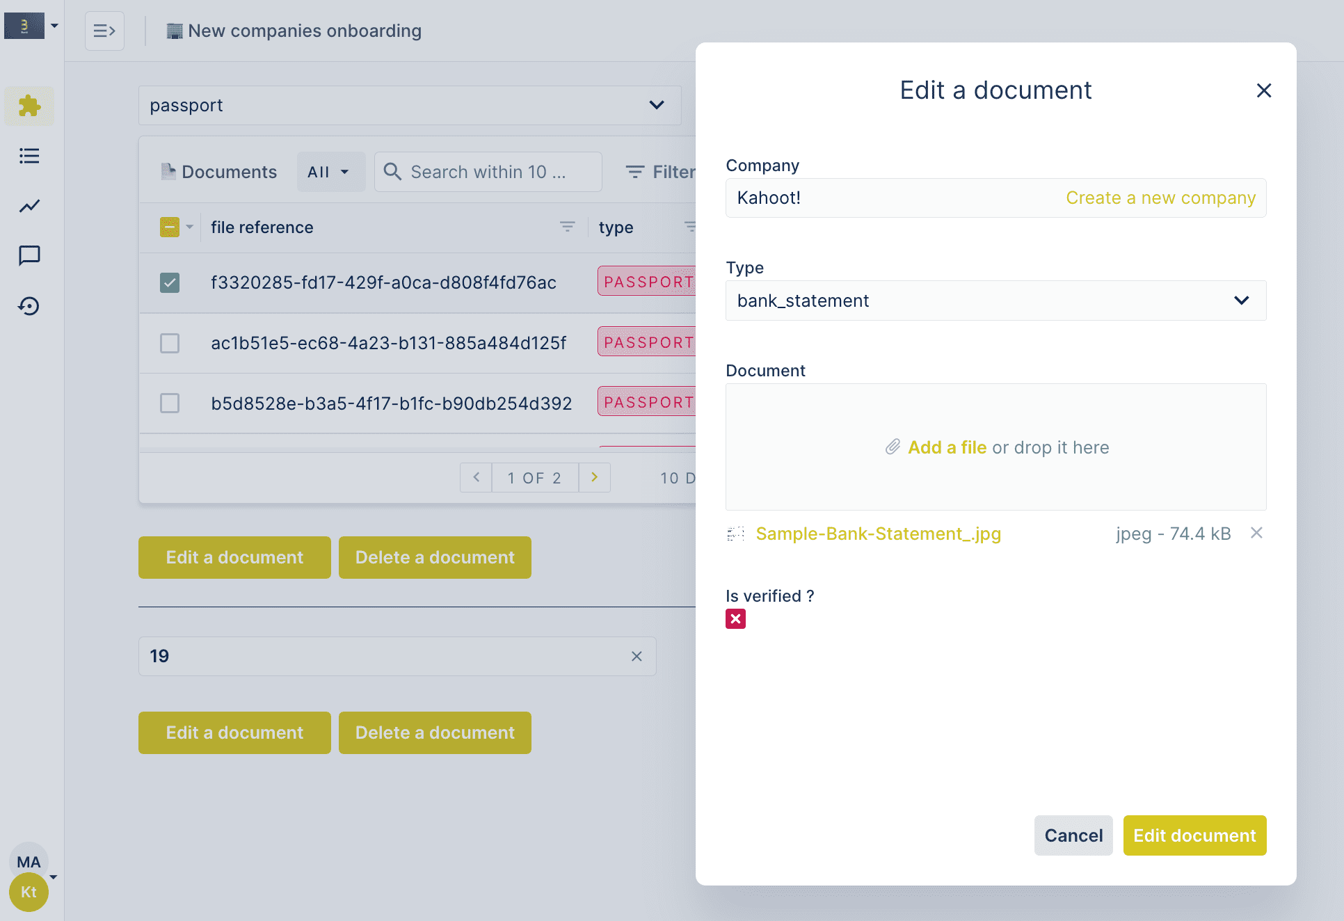
Task: Click the Edit document submit button
Action: (x=1194, y=835)
